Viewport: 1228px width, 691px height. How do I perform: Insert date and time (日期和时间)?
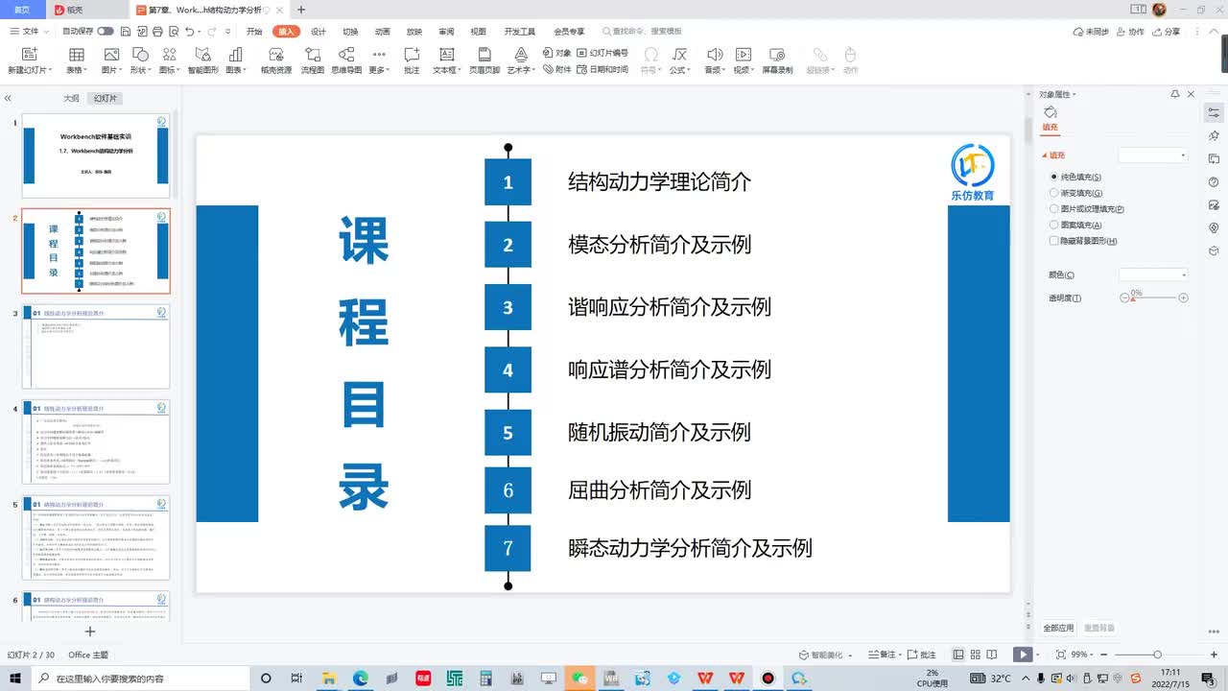click(x=602, y=69)
